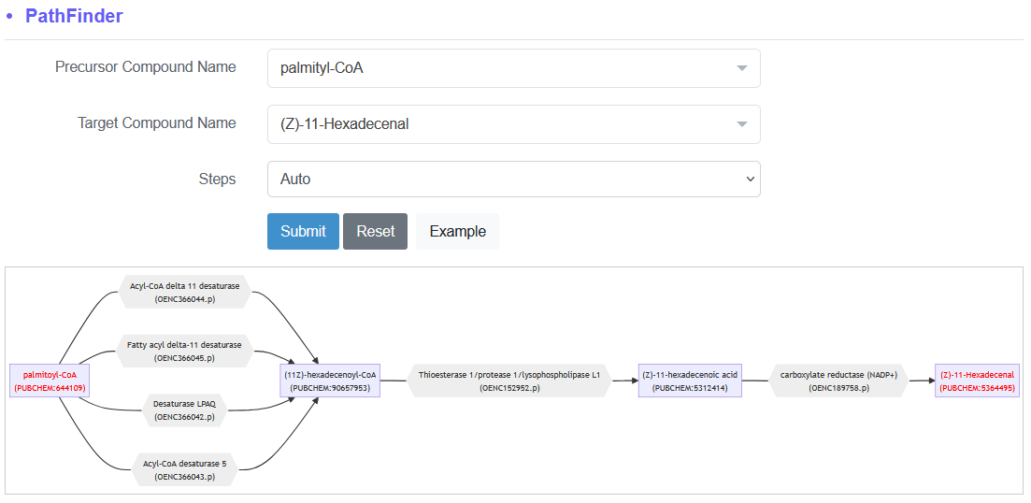Select the red (Z)-11-Hexadecenal target node
The image size is (1031, 503).
pyautogui.click(x=977, y=381)
